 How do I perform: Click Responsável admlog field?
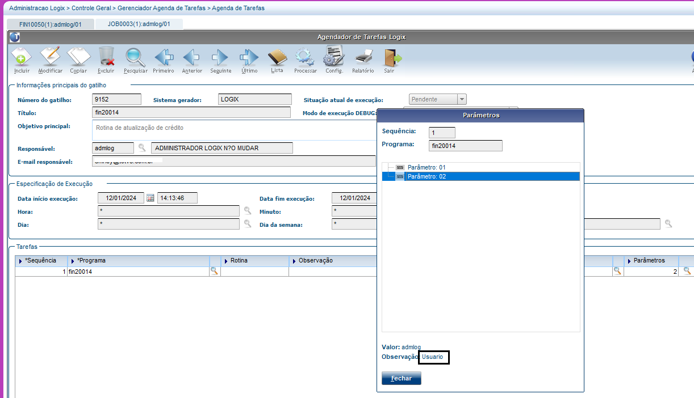click(x=113, y=148)
